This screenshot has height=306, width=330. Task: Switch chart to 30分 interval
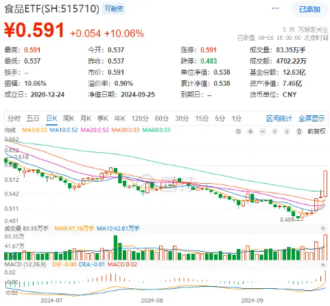point(182,118)
